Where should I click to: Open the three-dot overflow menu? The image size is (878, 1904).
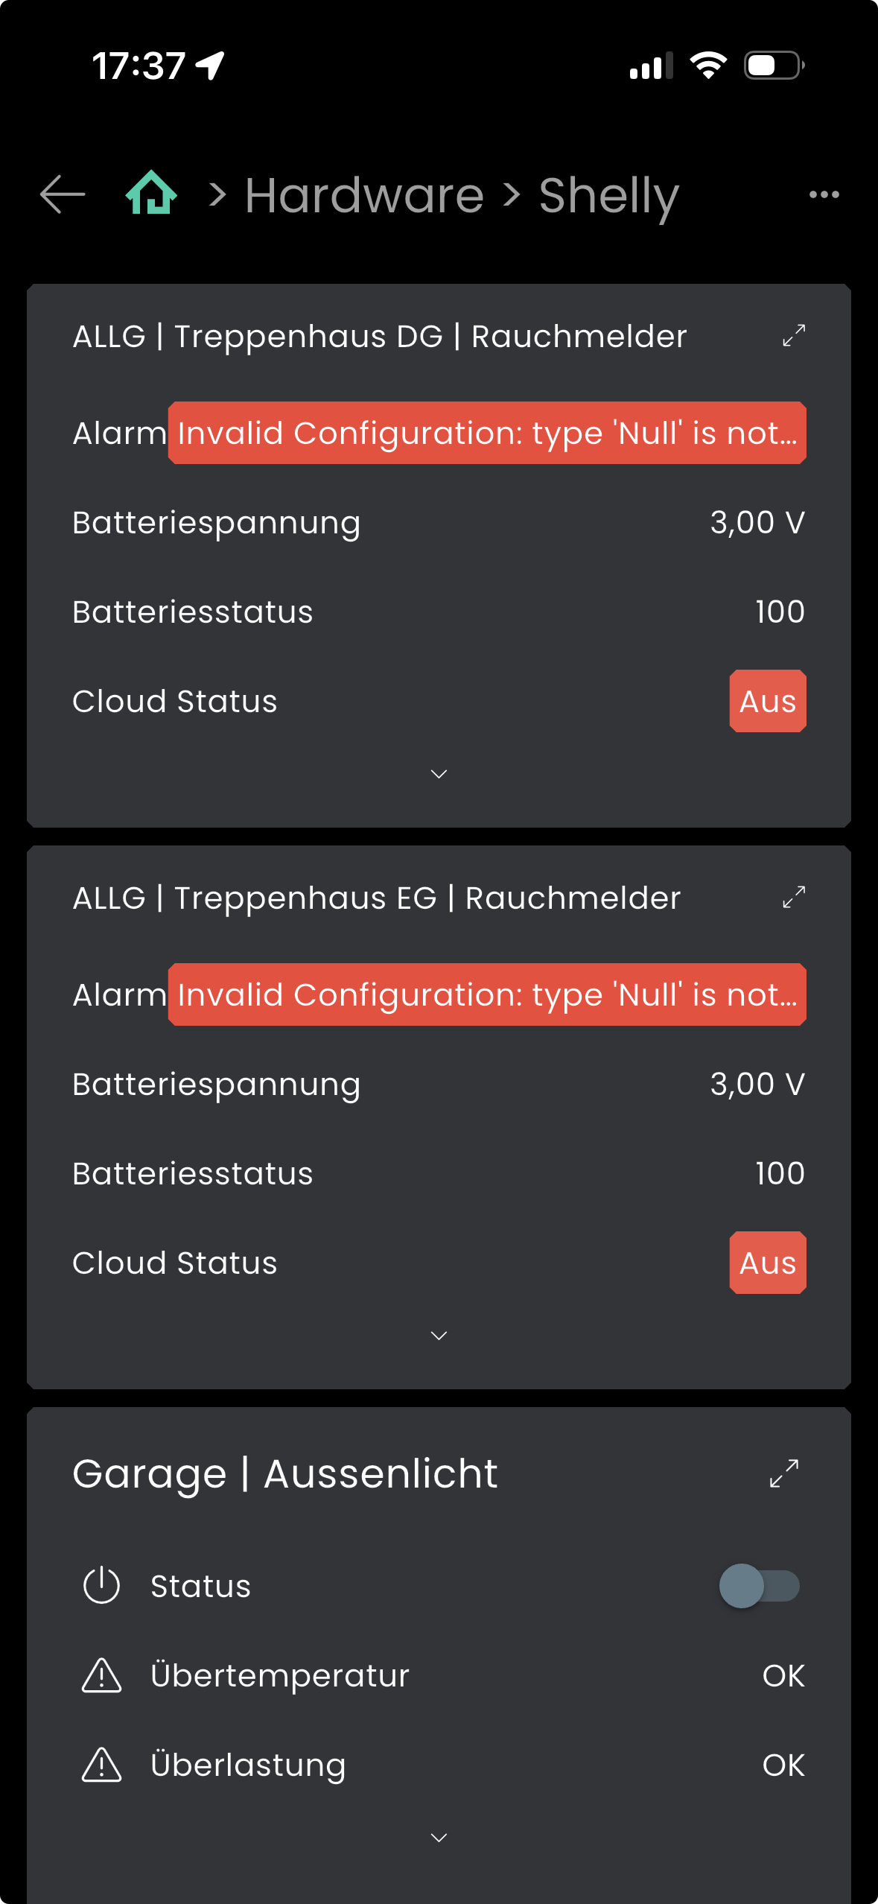[x=824, y=194]
